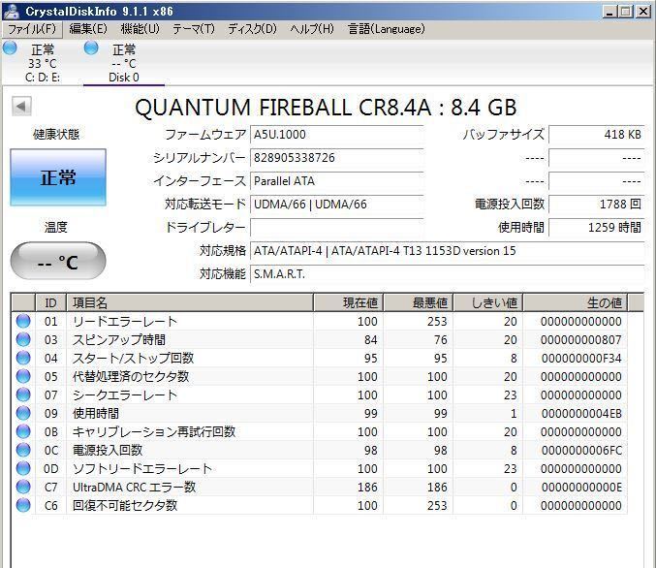The height and width of the screenshot is (568, 656).
Task: Click status orb for 代替処理済のセクタ数 row
Action: [x=23, y=376]
